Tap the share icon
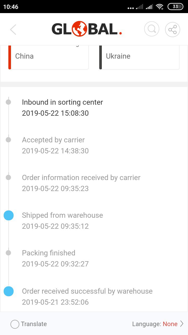This screenshot has height=335, width=188. point(173,29)
